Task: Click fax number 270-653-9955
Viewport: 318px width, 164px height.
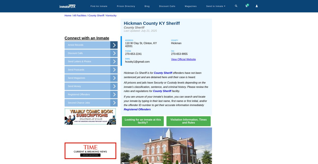Action: pyautogui.click(x=179, y=54)
